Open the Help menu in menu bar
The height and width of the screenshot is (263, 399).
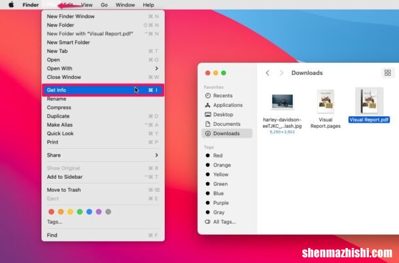pos(148,5)
